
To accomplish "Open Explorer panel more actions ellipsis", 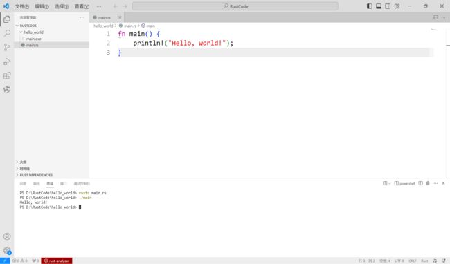I will coord(82,17).
